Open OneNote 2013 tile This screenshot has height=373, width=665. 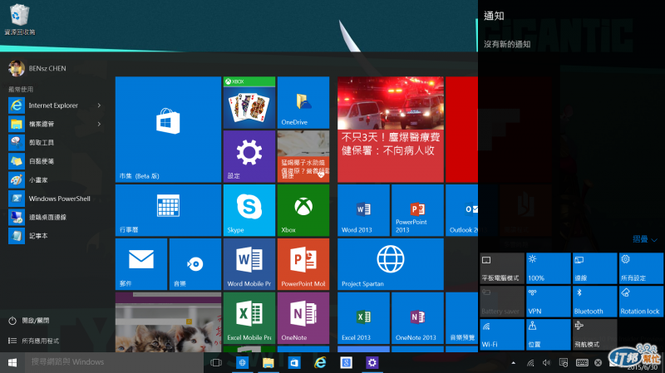417,318
